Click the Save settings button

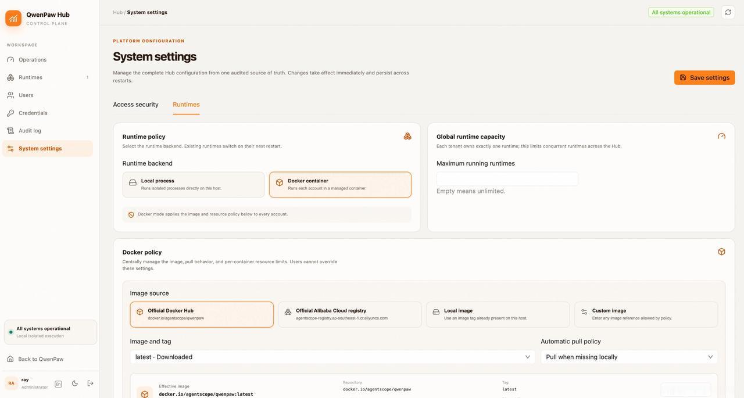[x=704, y=77]
